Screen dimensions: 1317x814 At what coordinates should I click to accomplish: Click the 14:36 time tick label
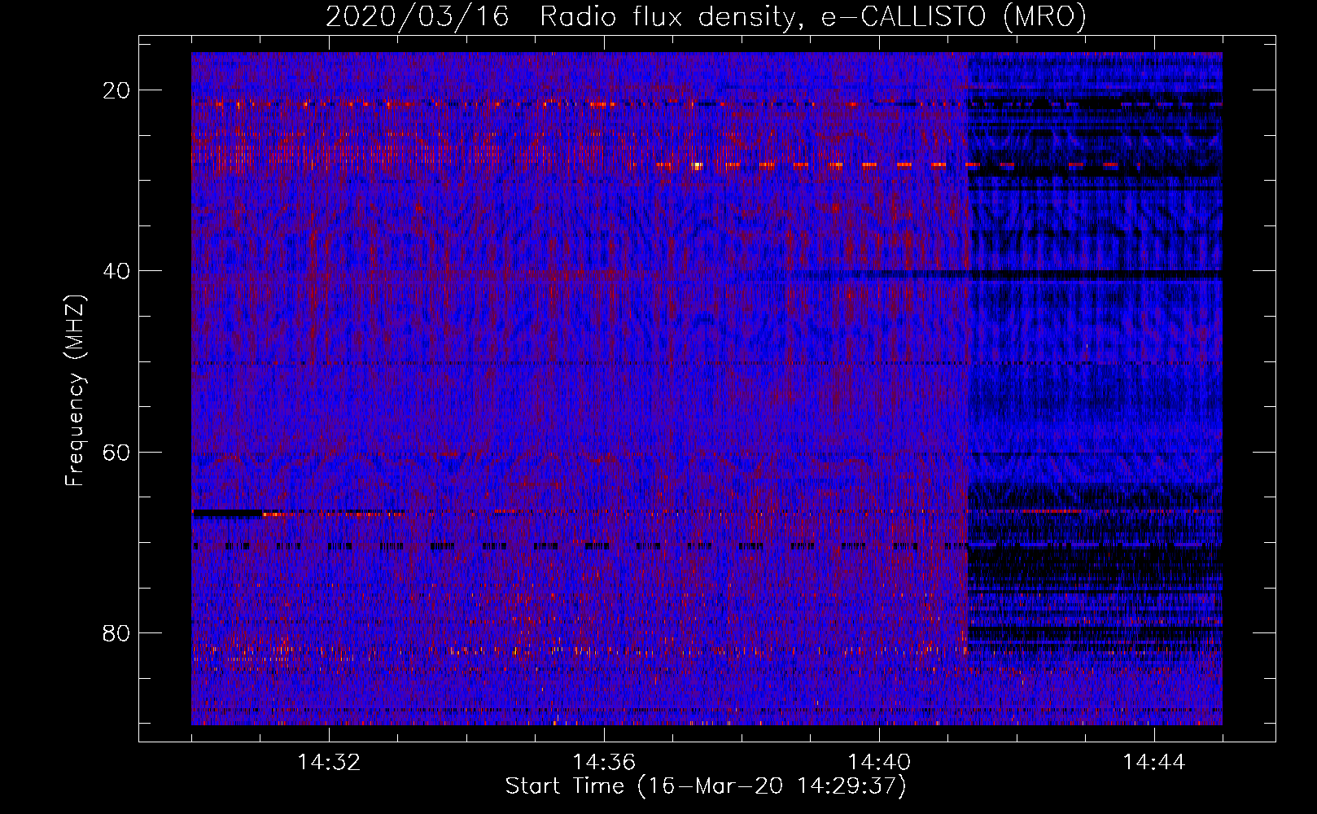pyautogui.click(x=604, y=763)
